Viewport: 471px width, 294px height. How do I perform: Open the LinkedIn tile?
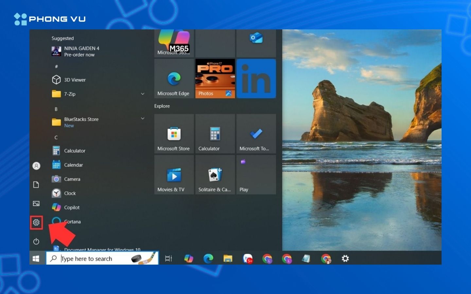[256, 78]
